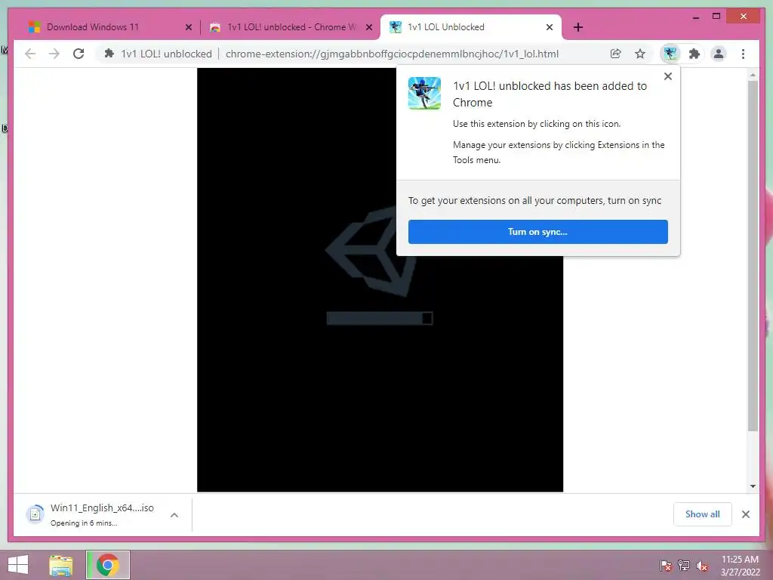The image size is (773, 580).
Task: Click the muted volume tray icon
Action: coord(701,565)
